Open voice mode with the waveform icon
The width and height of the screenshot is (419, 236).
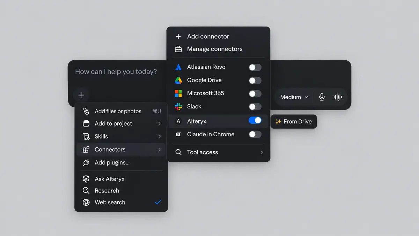coord(338,97)
